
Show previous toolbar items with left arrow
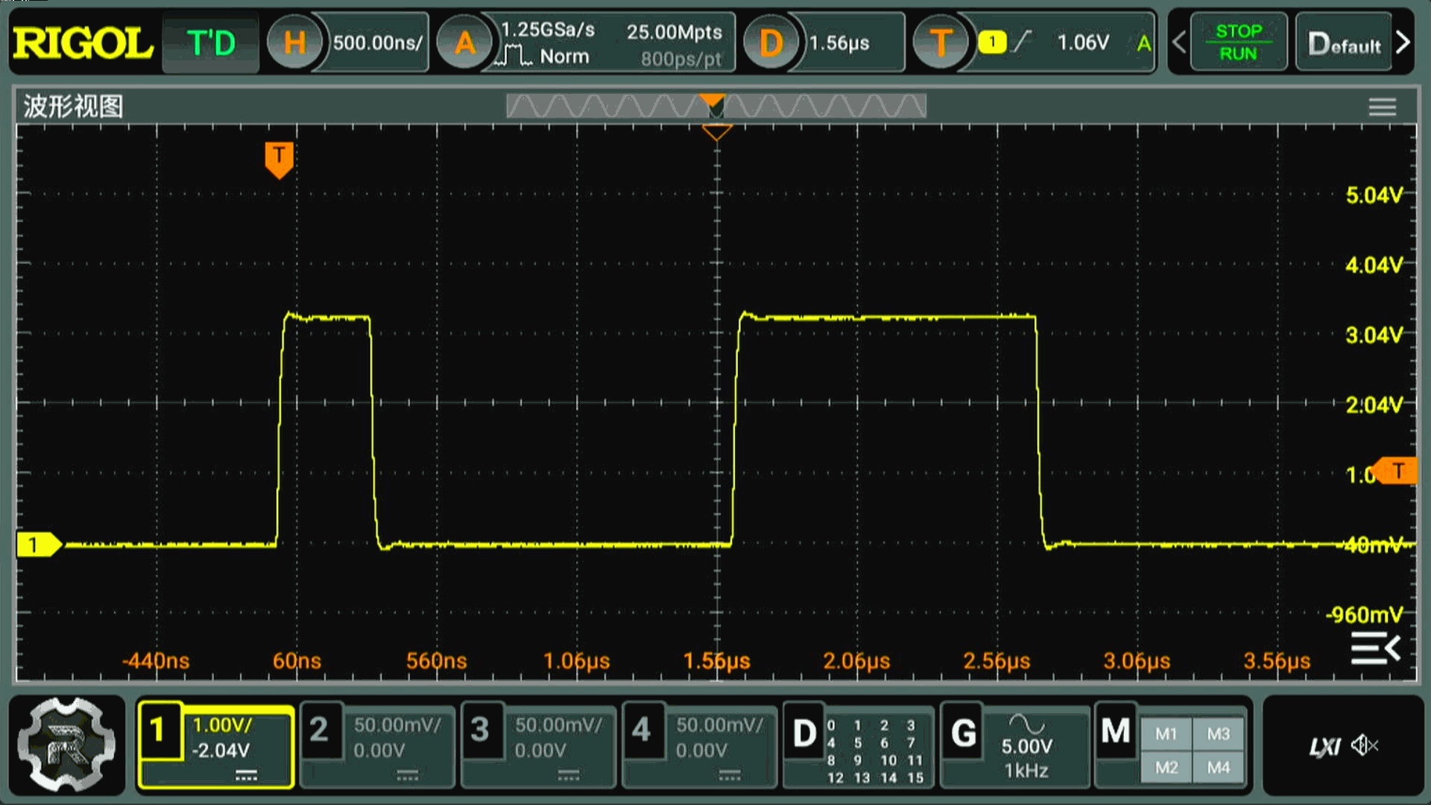click(x=1178, y=42)
